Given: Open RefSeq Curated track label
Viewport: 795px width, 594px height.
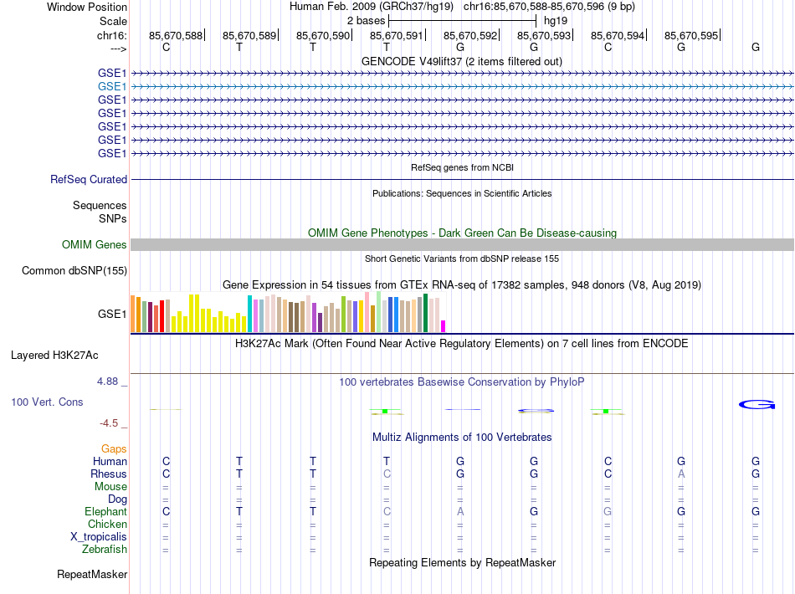Looking at the screenshot, I should coord(89,179).
